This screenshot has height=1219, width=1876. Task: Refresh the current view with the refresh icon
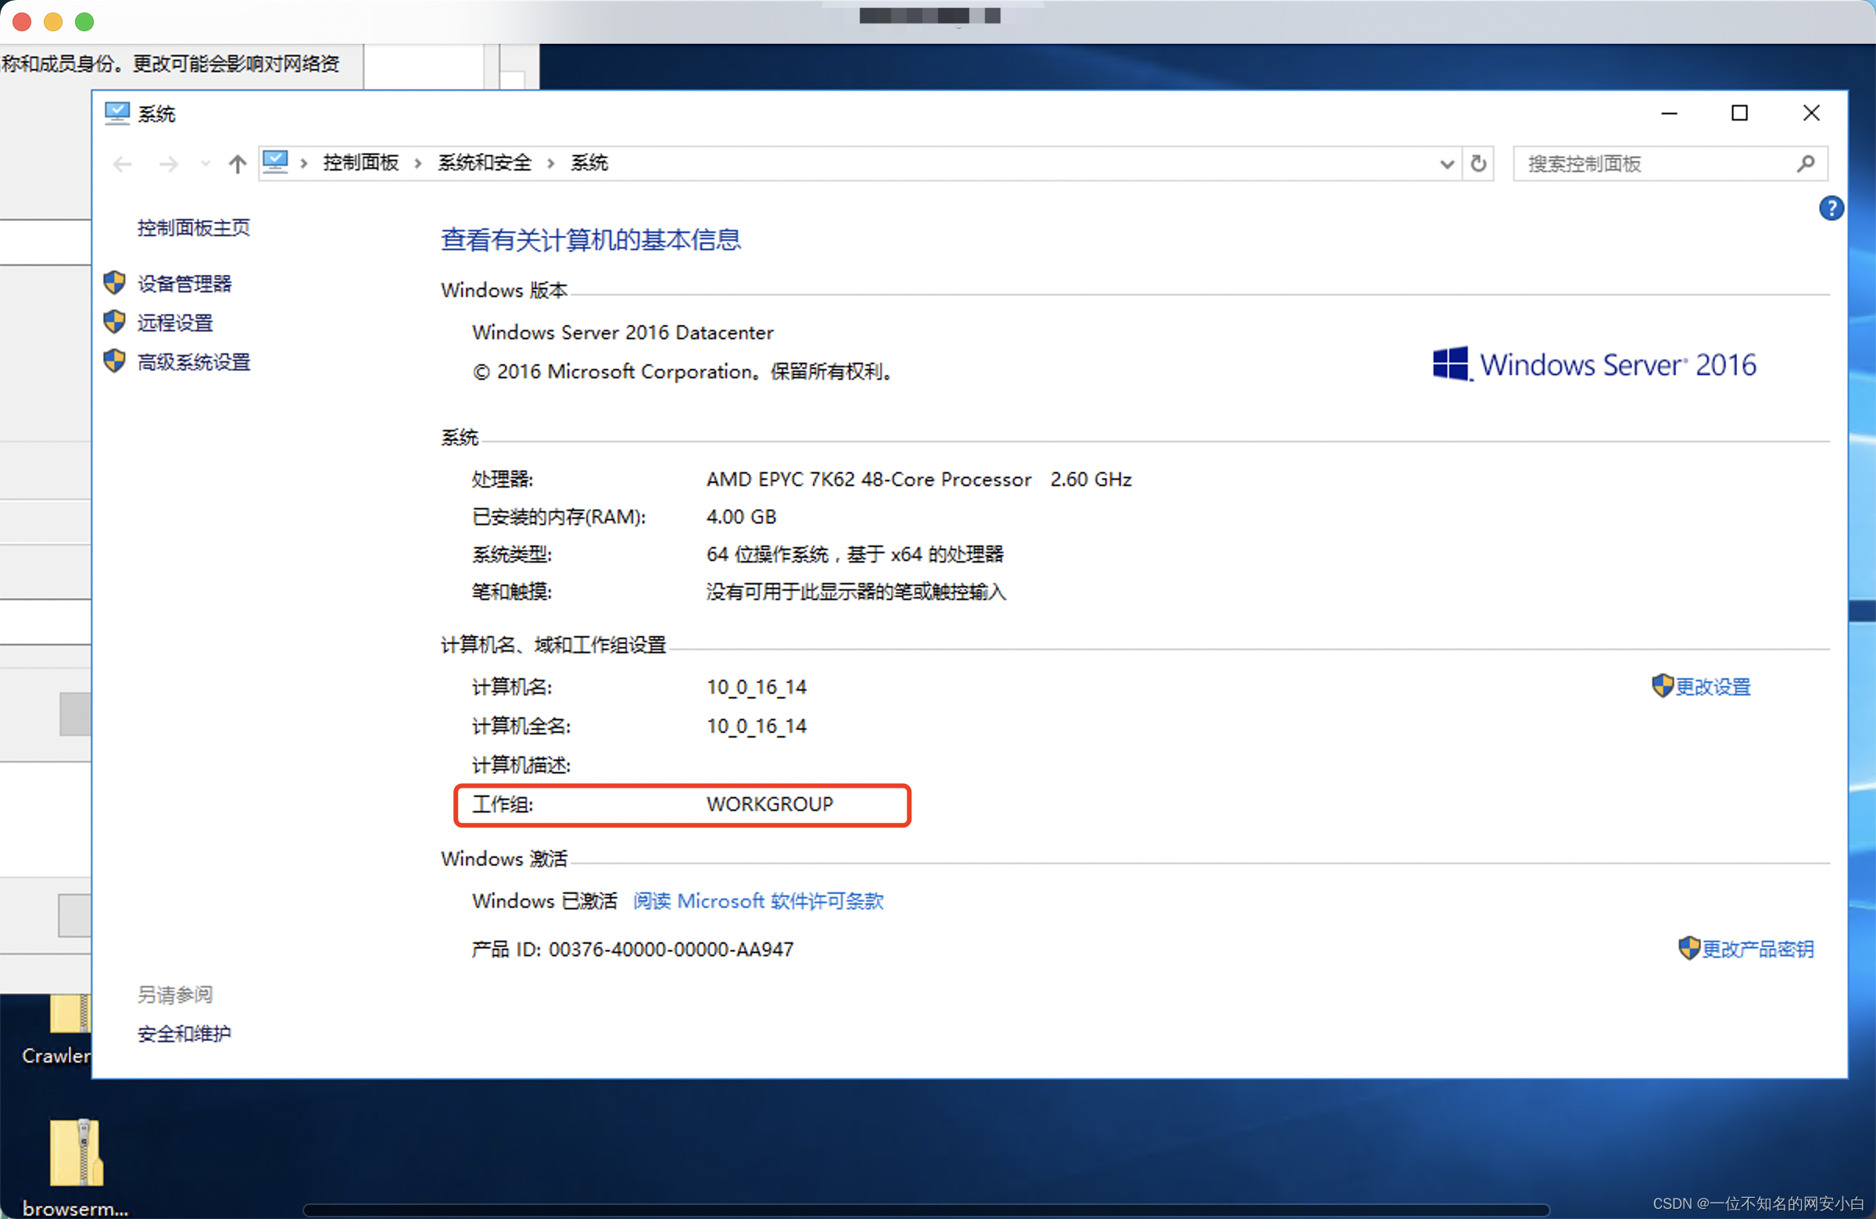[1478, 163]
